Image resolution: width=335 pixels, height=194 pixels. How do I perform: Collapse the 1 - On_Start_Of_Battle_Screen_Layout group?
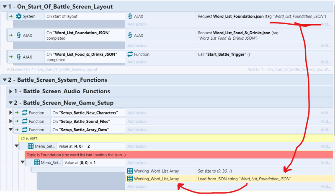point(4,6)
